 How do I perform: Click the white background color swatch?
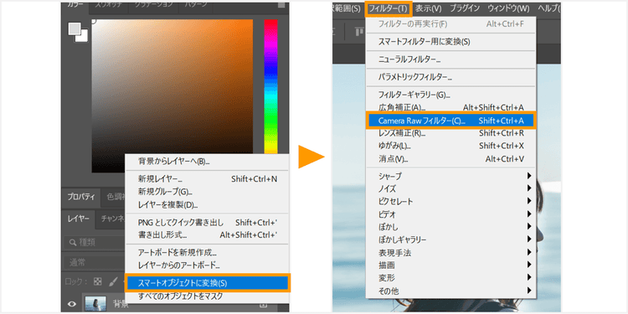(x=82, y=36)
